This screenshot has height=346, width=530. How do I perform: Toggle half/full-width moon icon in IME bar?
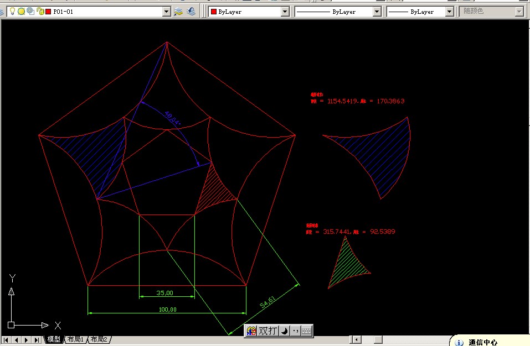coord(285,331)
